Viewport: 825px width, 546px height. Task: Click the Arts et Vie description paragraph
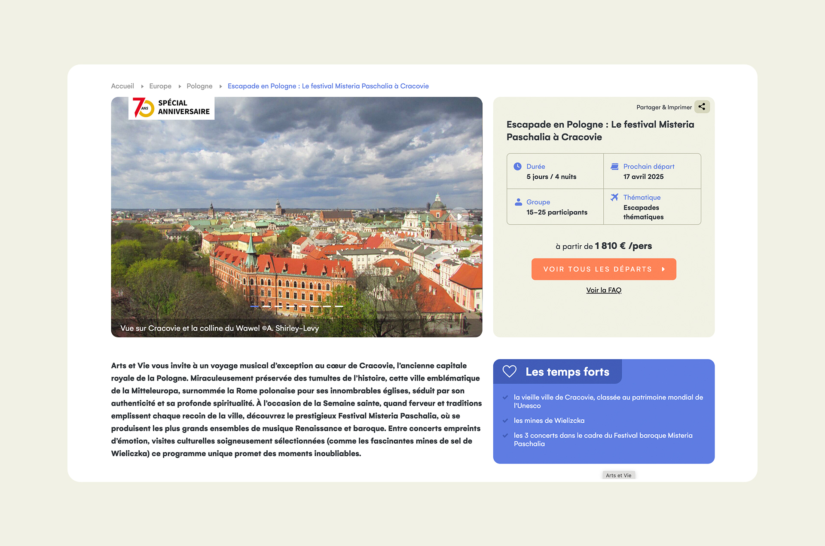click(296, 409)
